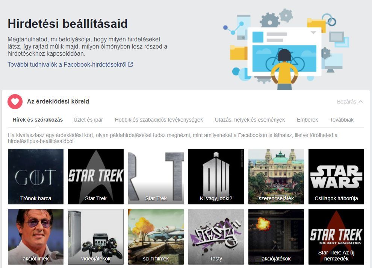Select the akciófilmek interest tile
This screenshot has width=372, height=268.
click(36, 237)
